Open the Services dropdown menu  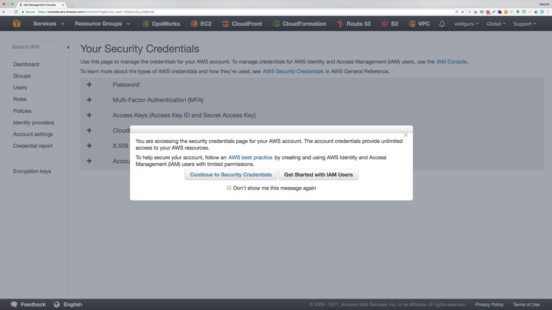[48, 24]
